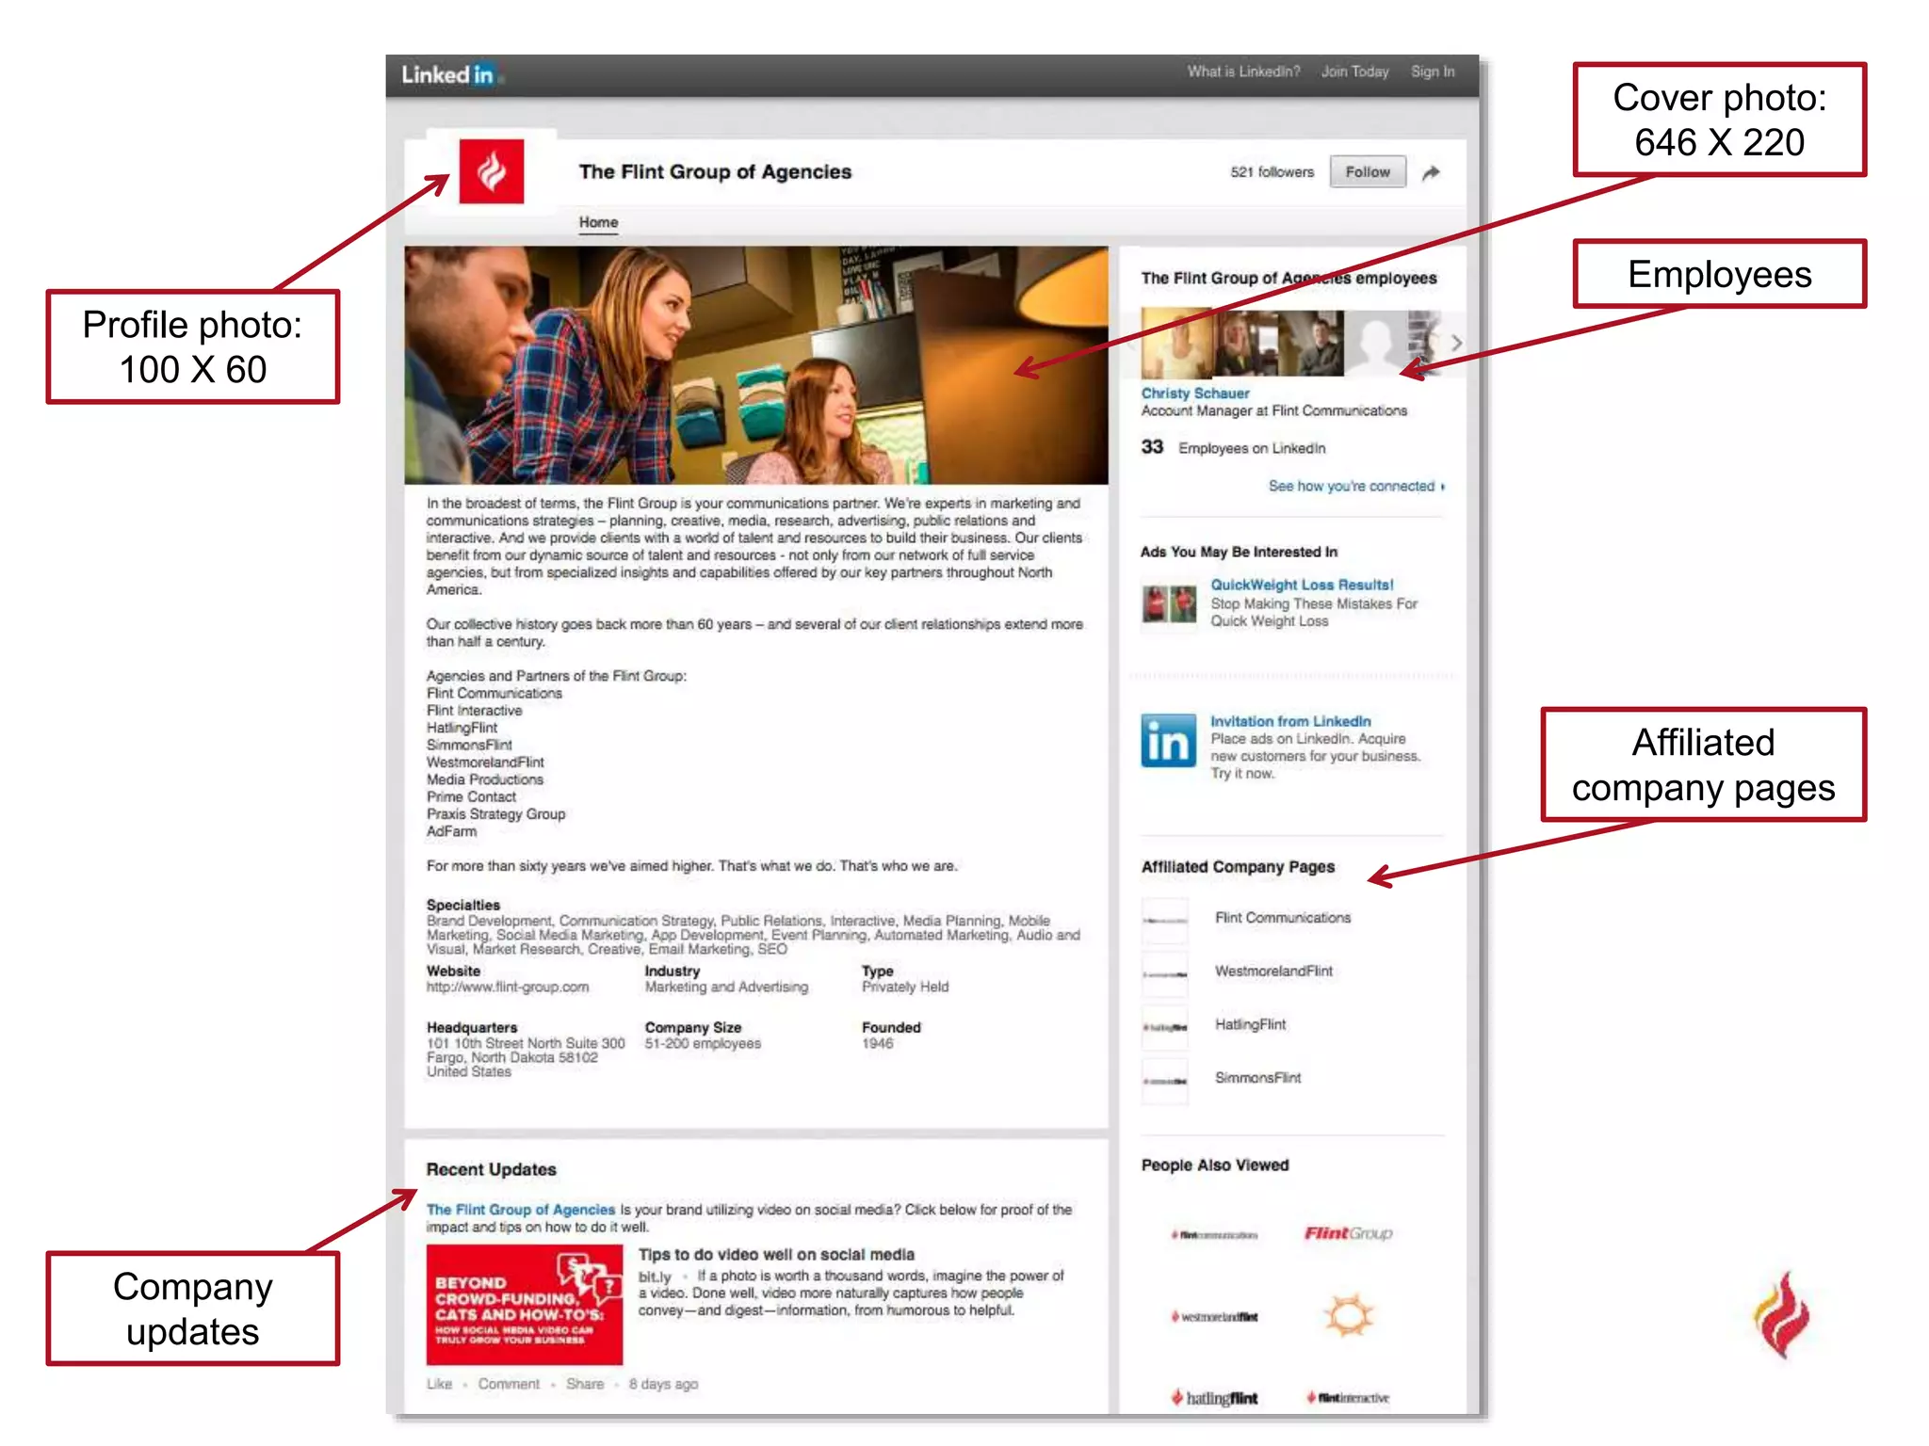Open the orange sun logo company
1929x1446 pixels.
(x=1349, y=1315)
